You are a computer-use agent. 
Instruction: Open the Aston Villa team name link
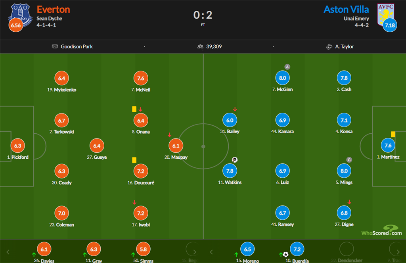pyautogui.click(x=346, y=9)
